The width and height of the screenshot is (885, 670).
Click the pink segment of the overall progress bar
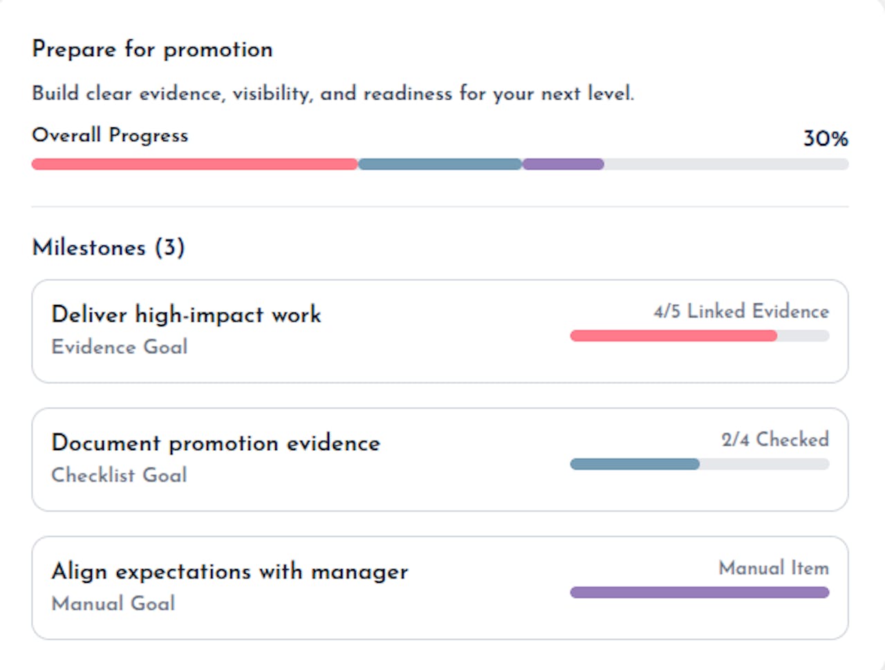194,165
